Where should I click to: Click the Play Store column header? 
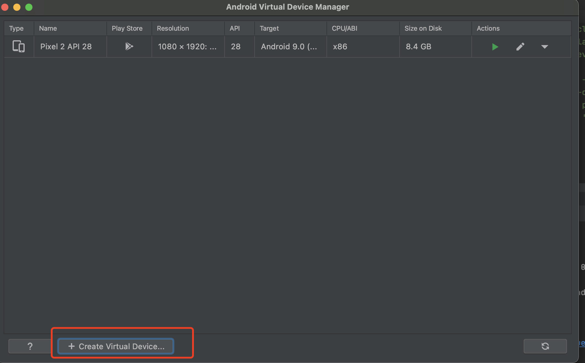tap(127, 28)
